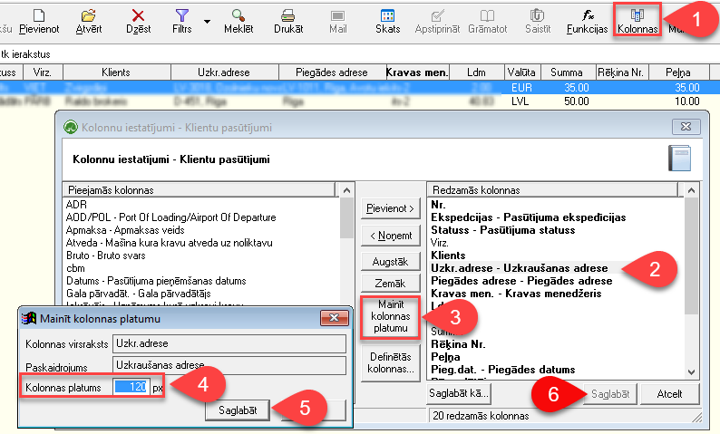Screen dimensions: 720x434
Task: Click the Saistīt toolbar icon
Action: [537, 15]
